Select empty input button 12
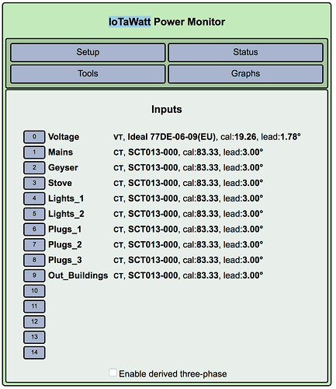Screen dimensions: 336x389 [x=34, y=322]
